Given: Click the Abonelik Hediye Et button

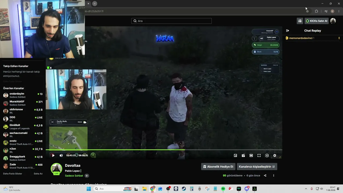Looking at the screenshot, I should pyautogui.click(x=218, y=166).
